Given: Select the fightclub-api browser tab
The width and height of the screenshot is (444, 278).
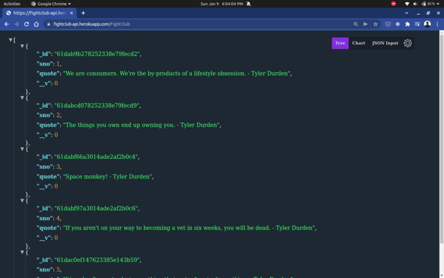Looking at the screenshot, I should [x=39, y=13].
